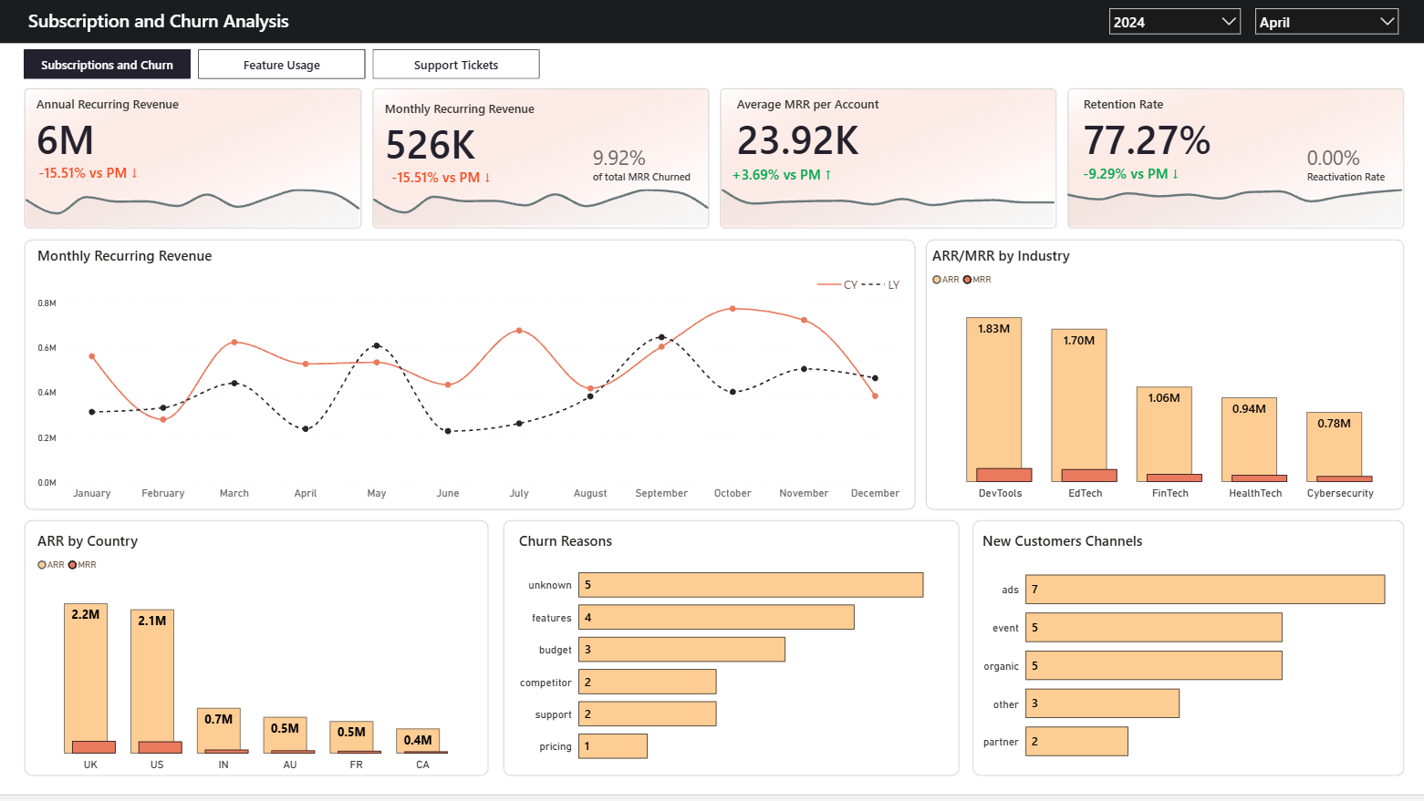Click the LY data point for September
This screenshot has width=1424, height=801.
tap(661, 337)
